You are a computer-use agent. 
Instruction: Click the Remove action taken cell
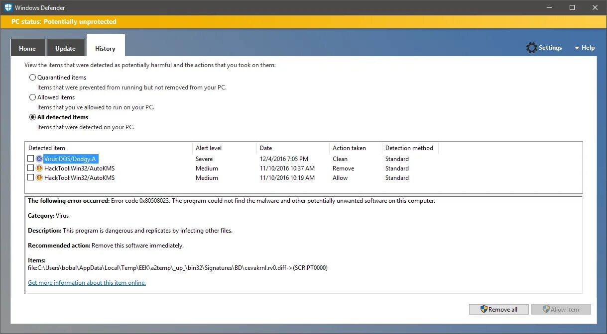343,168
